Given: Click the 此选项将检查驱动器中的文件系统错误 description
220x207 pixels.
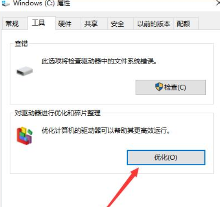Looking at the screenshot, I should pos(99,61).
